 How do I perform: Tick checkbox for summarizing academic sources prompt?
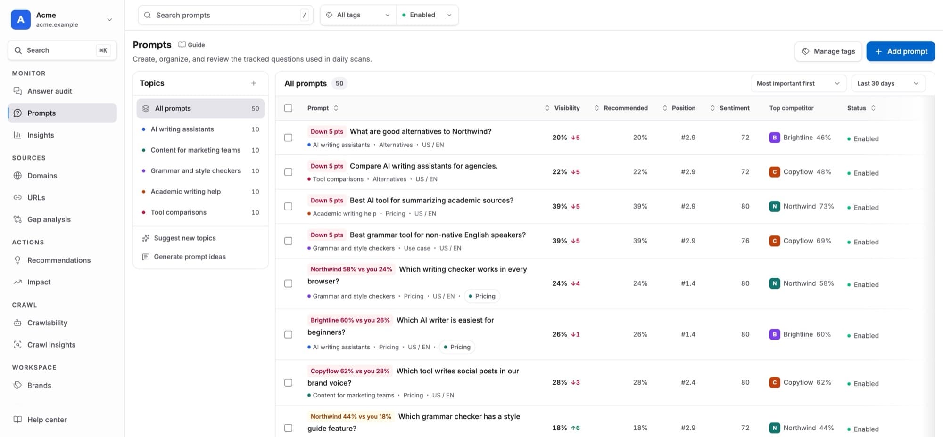(x=289, y=206)
